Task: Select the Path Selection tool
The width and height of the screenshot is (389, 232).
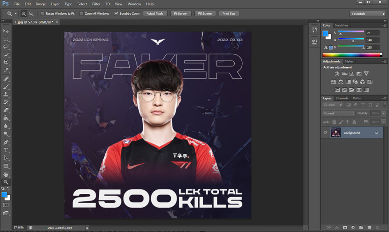Action: (6, 158)
